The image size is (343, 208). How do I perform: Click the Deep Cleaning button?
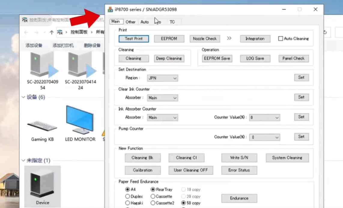pos(169,58)
